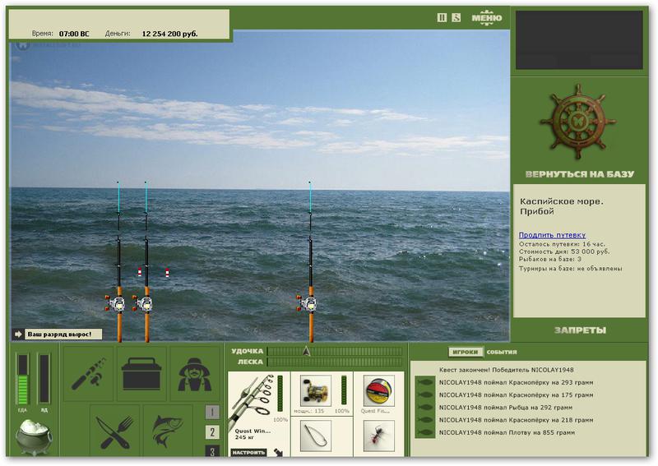Viewport: 658px width, 466px height.
Task: Click the Краснопёрку на 218 грамм entry
Action: (x=517, y=420)
